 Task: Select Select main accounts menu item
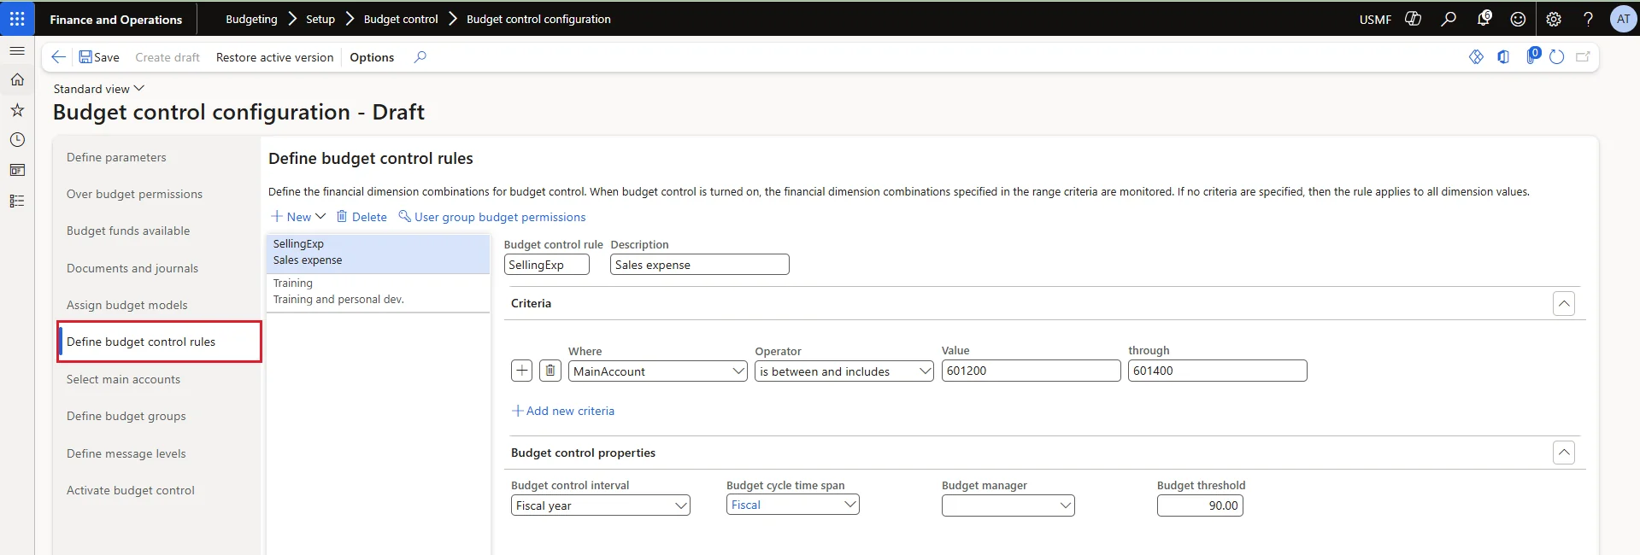[x=123, y=379]
